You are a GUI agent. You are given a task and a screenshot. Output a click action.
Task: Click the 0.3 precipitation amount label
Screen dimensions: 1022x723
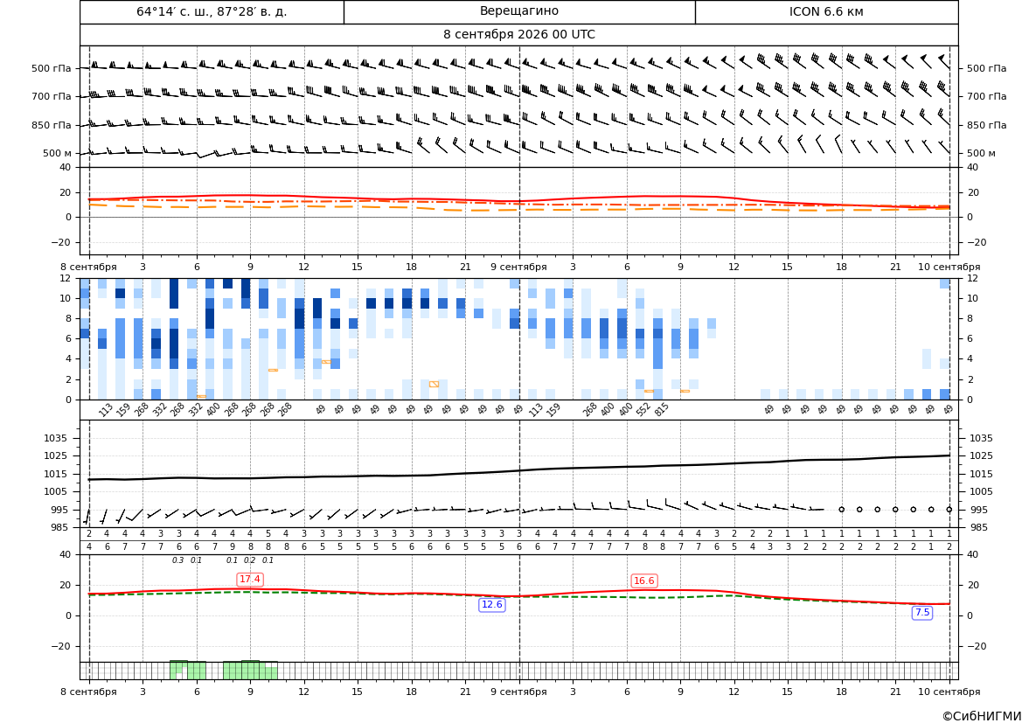tap(178, 560)
